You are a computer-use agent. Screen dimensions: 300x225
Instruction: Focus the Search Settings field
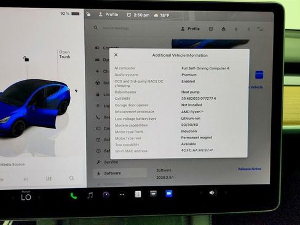(x=116, y=28)
